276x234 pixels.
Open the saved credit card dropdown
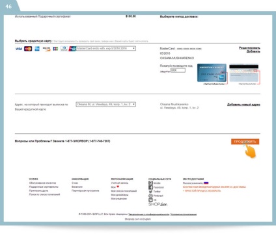[x=106, y=48]
